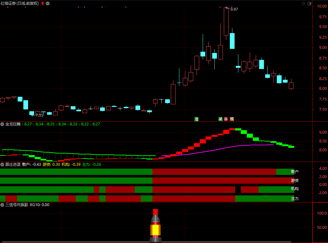
Task: Click the 散户: -0.43 value
Action: click(x=32, y=165)
